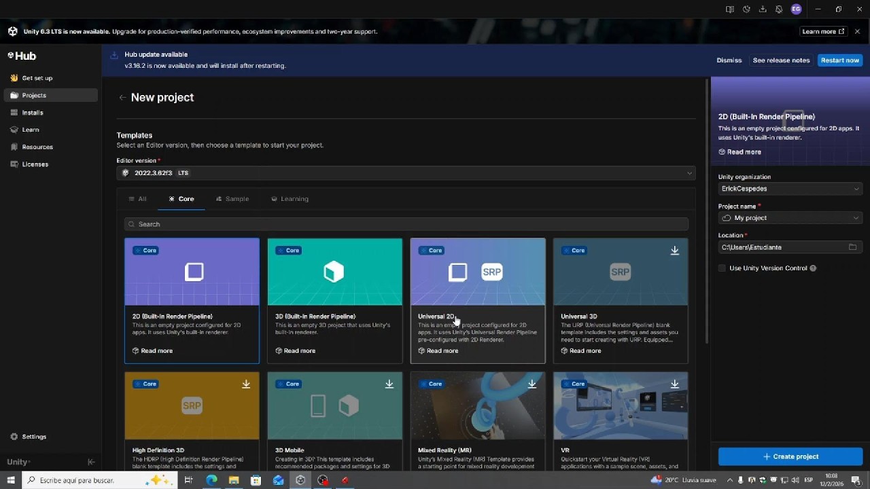Viewport: 870px width, 489px height.
Task: Download the High Definition 3D template
Action: 246,384
